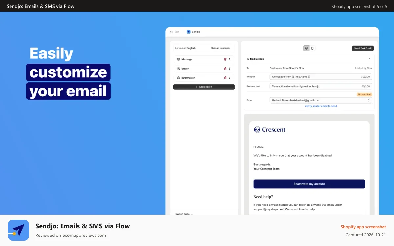Click Send Test Email
Viewport: 394px width, 246px height.
pyautogui.click(x=363, y=48)
